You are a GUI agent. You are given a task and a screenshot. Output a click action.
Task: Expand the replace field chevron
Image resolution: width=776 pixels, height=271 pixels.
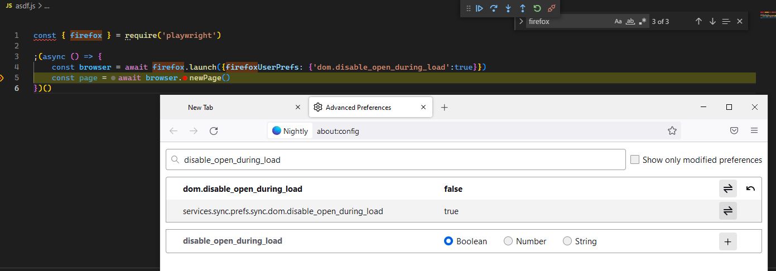(521, 21)
